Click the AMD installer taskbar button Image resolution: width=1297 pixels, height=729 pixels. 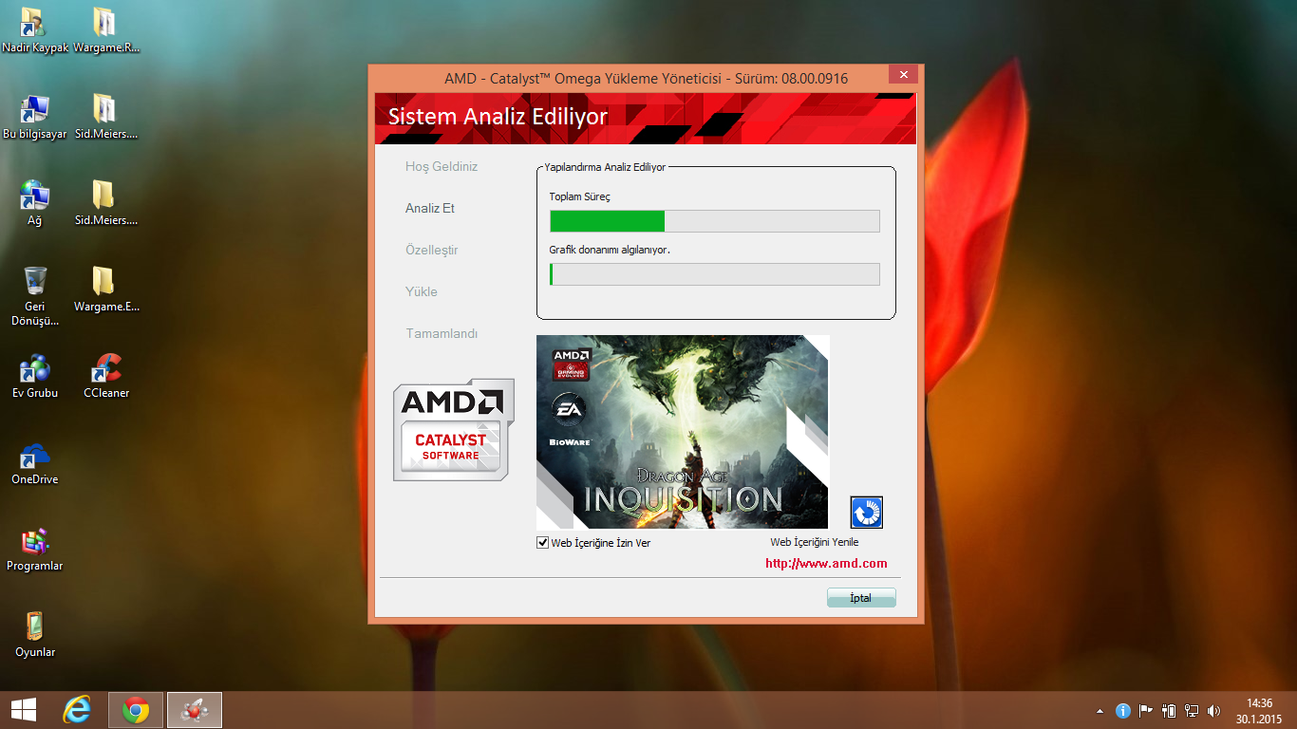pos(195,710)
